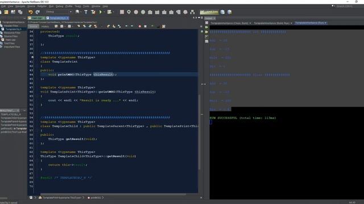Click the top icon in Output sidebar
364x204 pixels.
tap(206, 23)
